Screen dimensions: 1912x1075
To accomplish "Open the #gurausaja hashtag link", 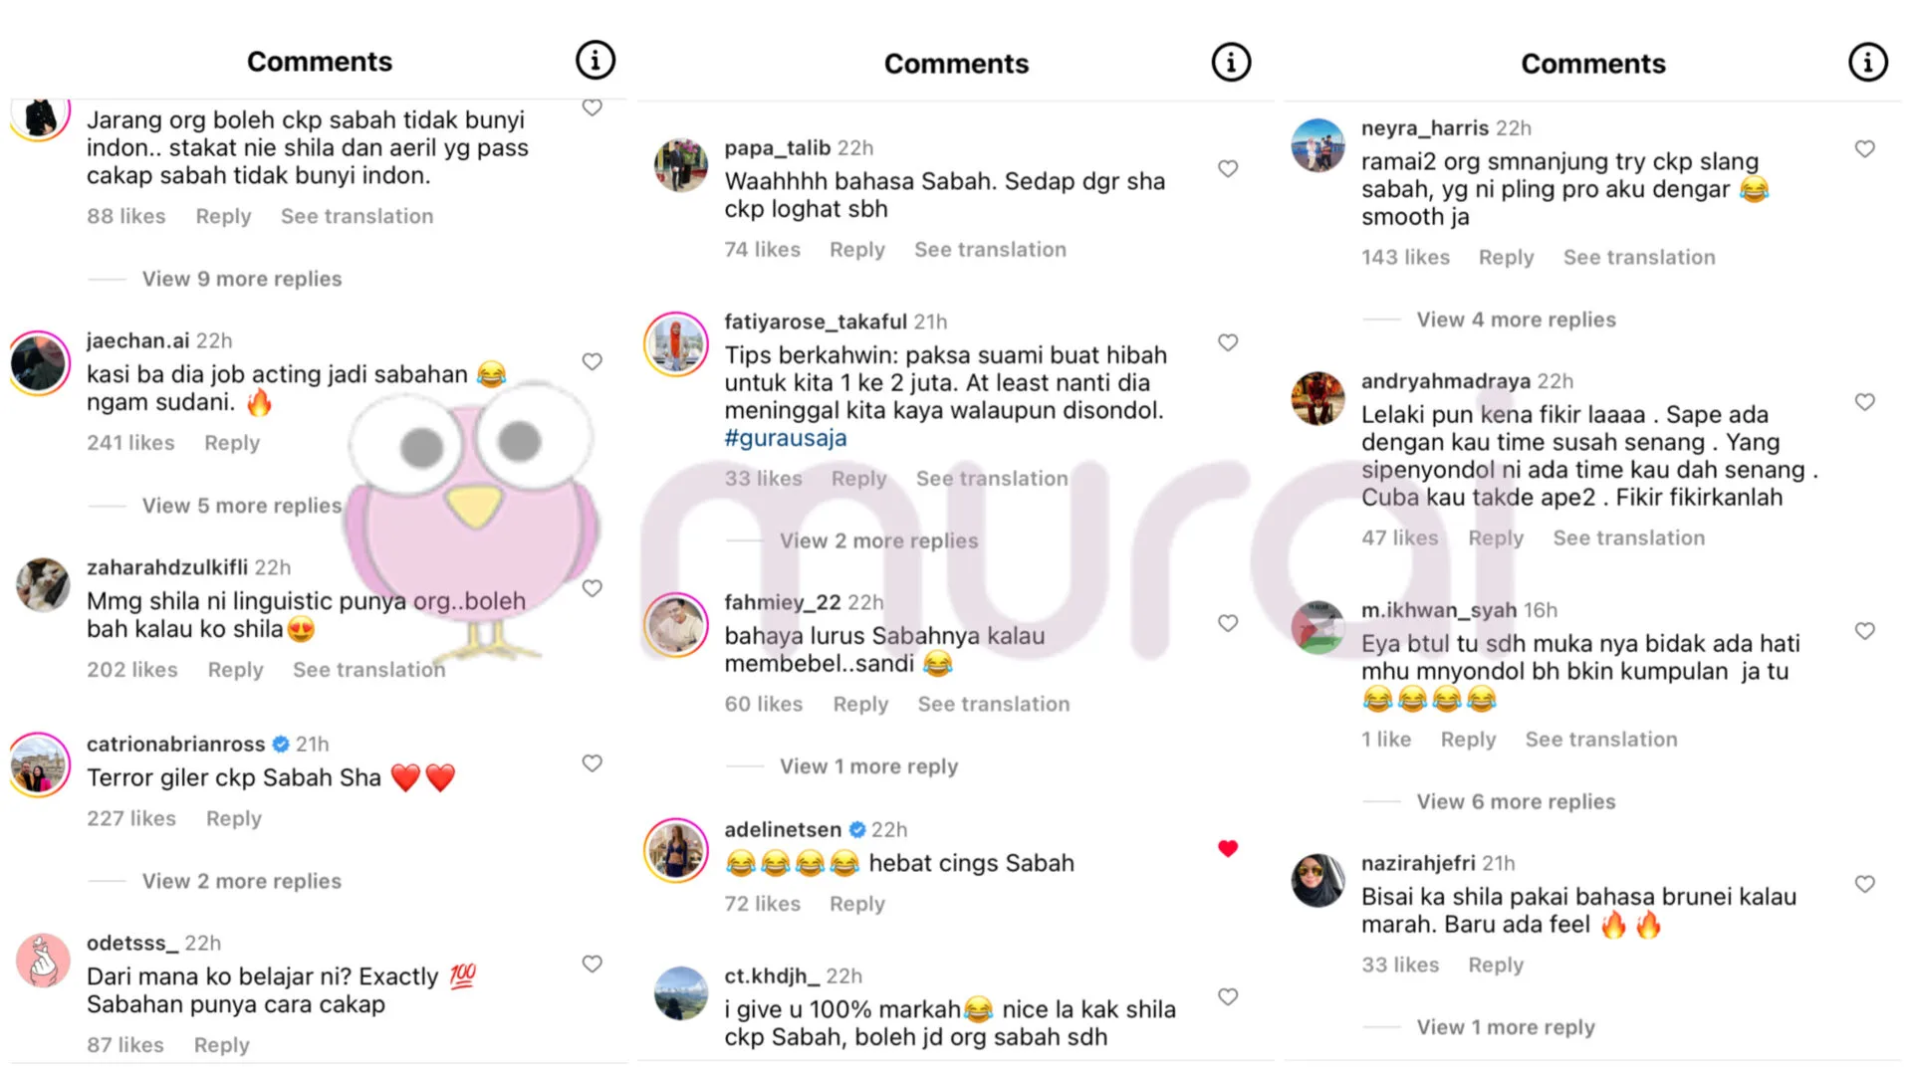I will [x=785, y=438].
